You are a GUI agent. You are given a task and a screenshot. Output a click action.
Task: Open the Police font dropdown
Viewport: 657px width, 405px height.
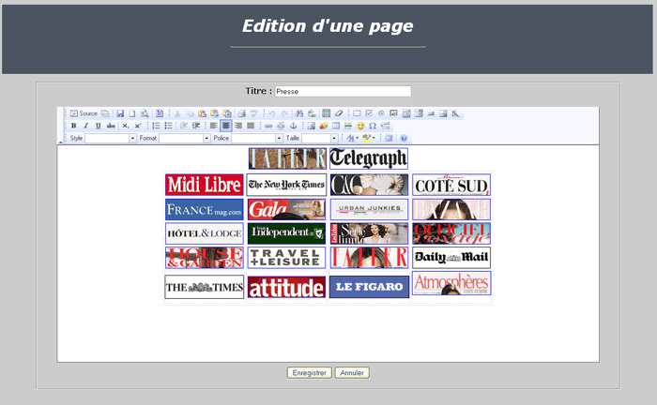coord(257,138)
